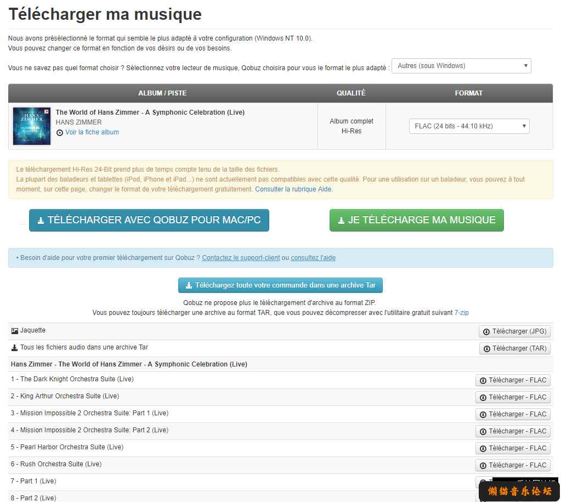Click 'Jaquette' row label
This screenshot has width=561, height=502.
(32, 330)
